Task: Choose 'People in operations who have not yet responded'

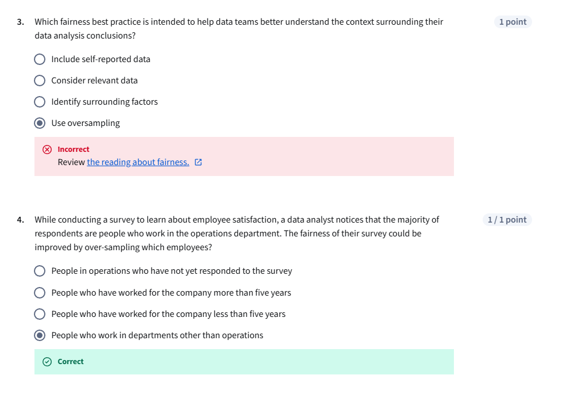Action: 40,271
